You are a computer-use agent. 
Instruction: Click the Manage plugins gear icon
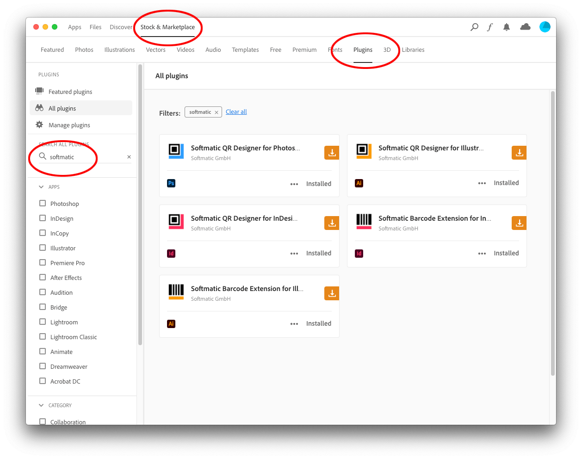pos(39,125)
